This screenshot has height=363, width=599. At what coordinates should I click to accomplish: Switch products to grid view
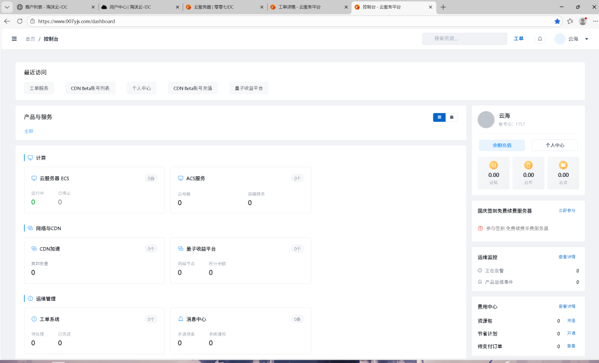coord(439,117)
